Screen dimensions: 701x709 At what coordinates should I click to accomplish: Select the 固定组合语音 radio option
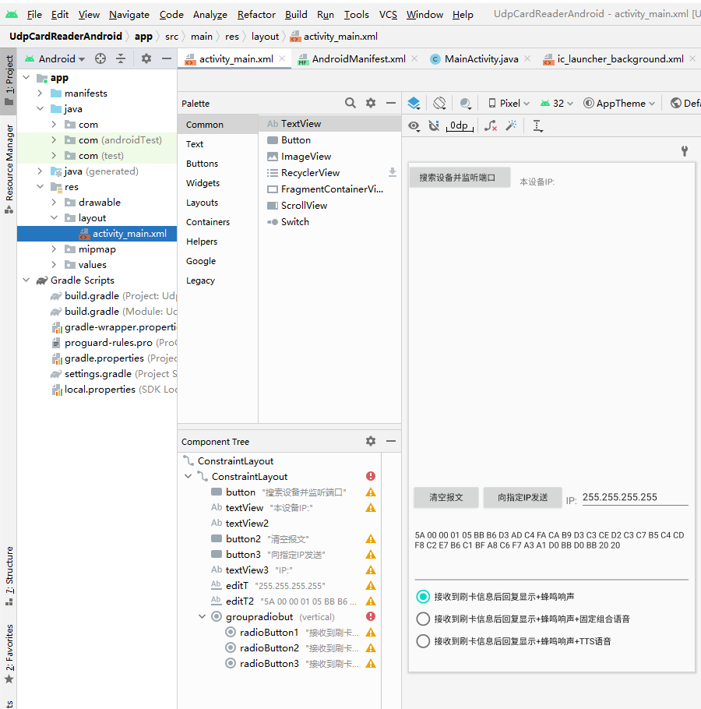click(424, 618)
